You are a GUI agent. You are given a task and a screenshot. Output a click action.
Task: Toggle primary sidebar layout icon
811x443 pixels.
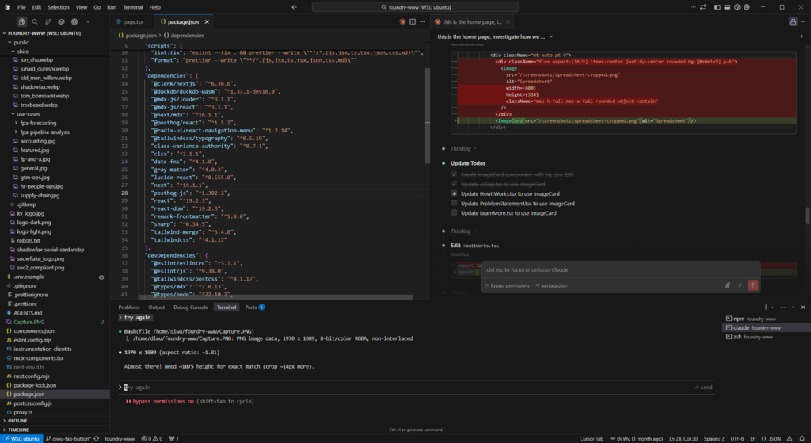point(718,7)
